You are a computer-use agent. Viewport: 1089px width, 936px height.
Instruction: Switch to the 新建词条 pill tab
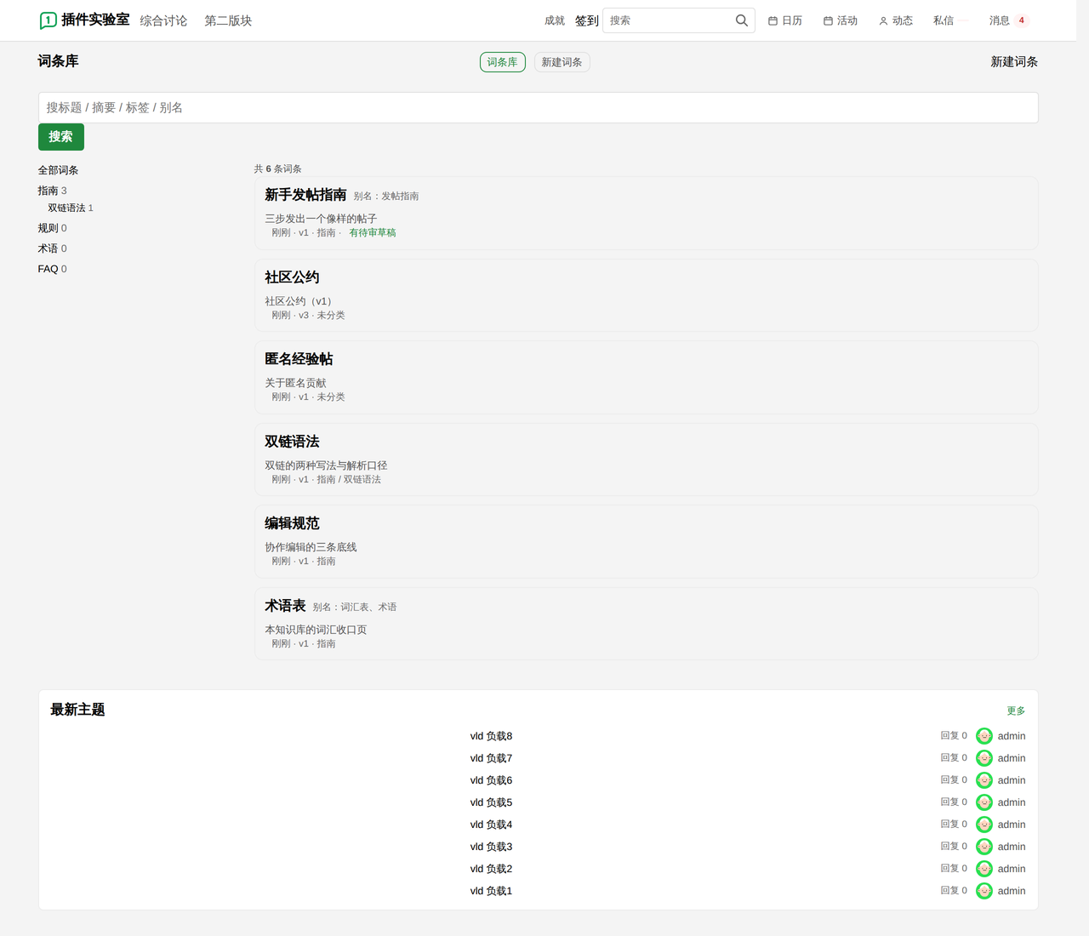562,62
